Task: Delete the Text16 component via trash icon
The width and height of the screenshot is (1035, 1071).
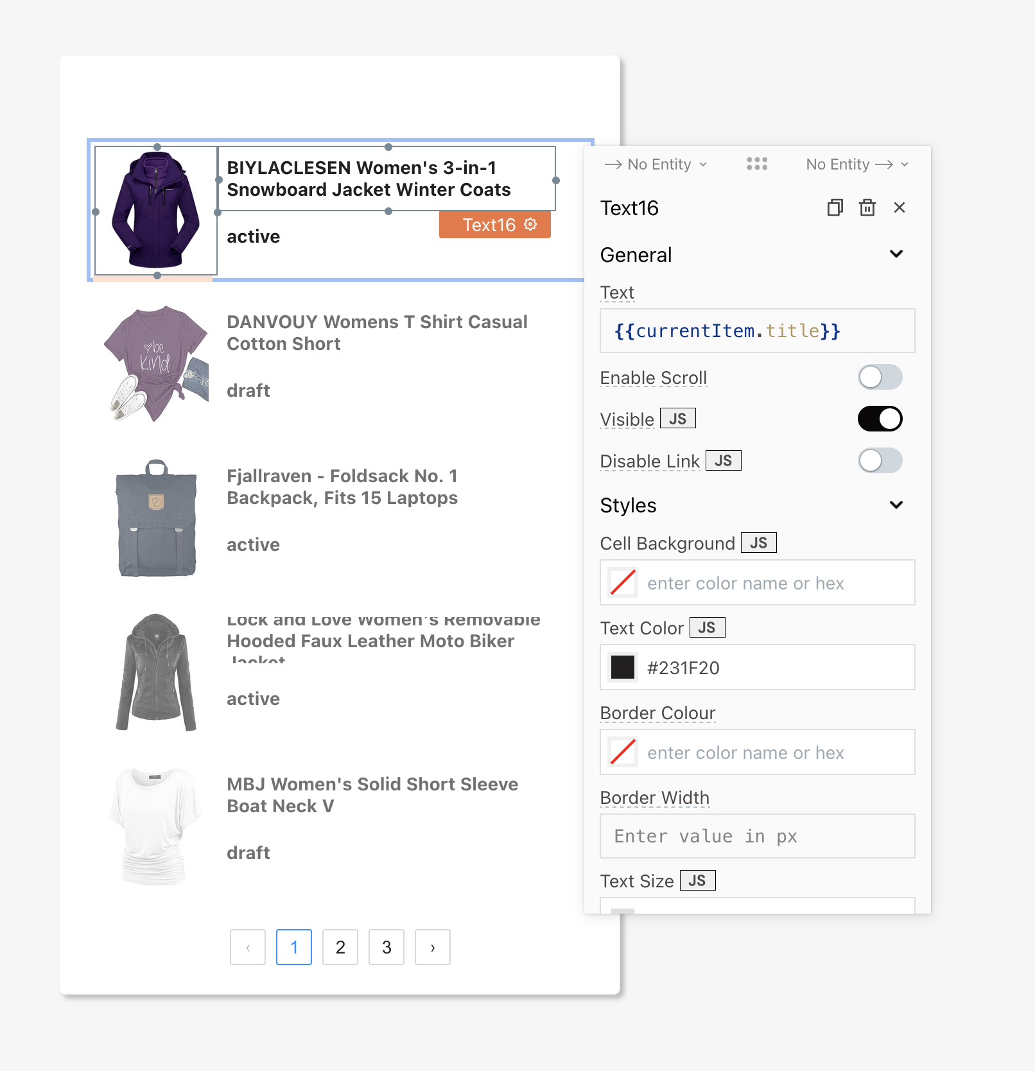Action: [867, 207]
